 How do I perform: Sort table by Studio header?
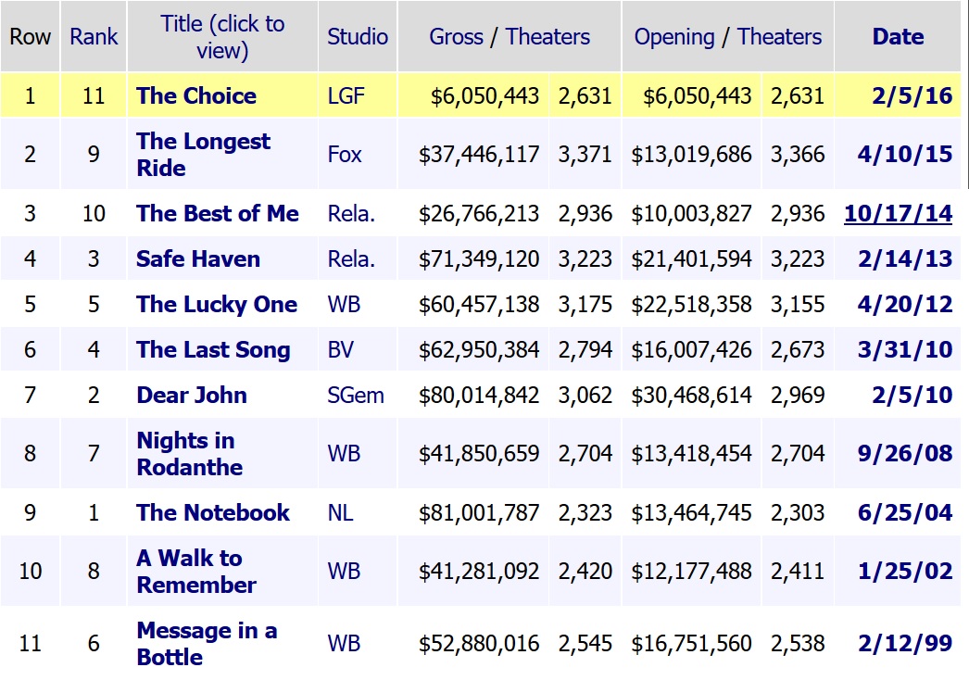pyautogui.click(x=358, y=37)
